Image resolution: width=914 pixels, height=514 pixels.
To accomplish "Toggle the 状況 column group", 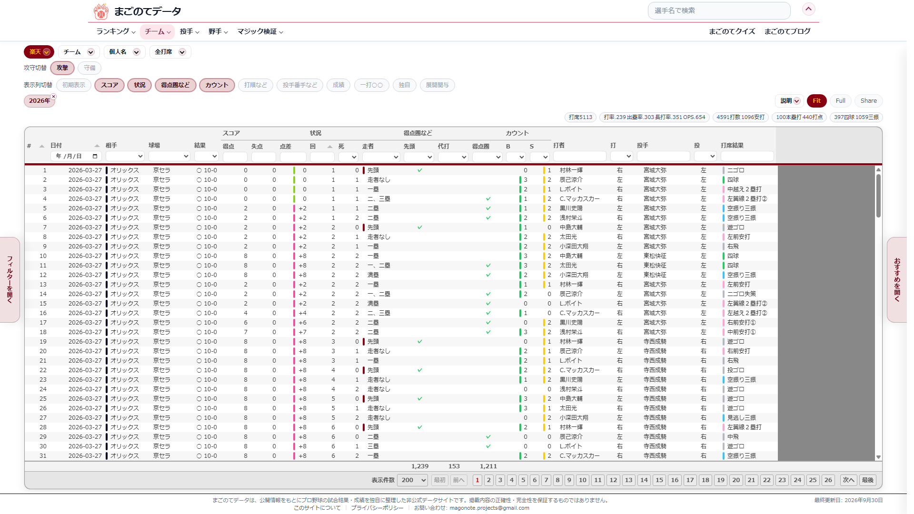I will click(x=139, y=85).
